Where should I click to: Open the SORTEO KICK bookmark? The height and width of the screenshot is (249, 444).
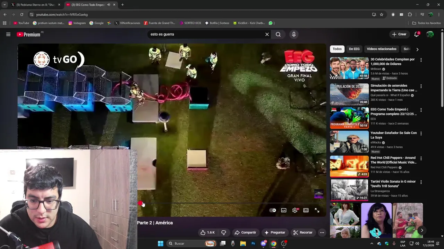[x=190, y=23]
